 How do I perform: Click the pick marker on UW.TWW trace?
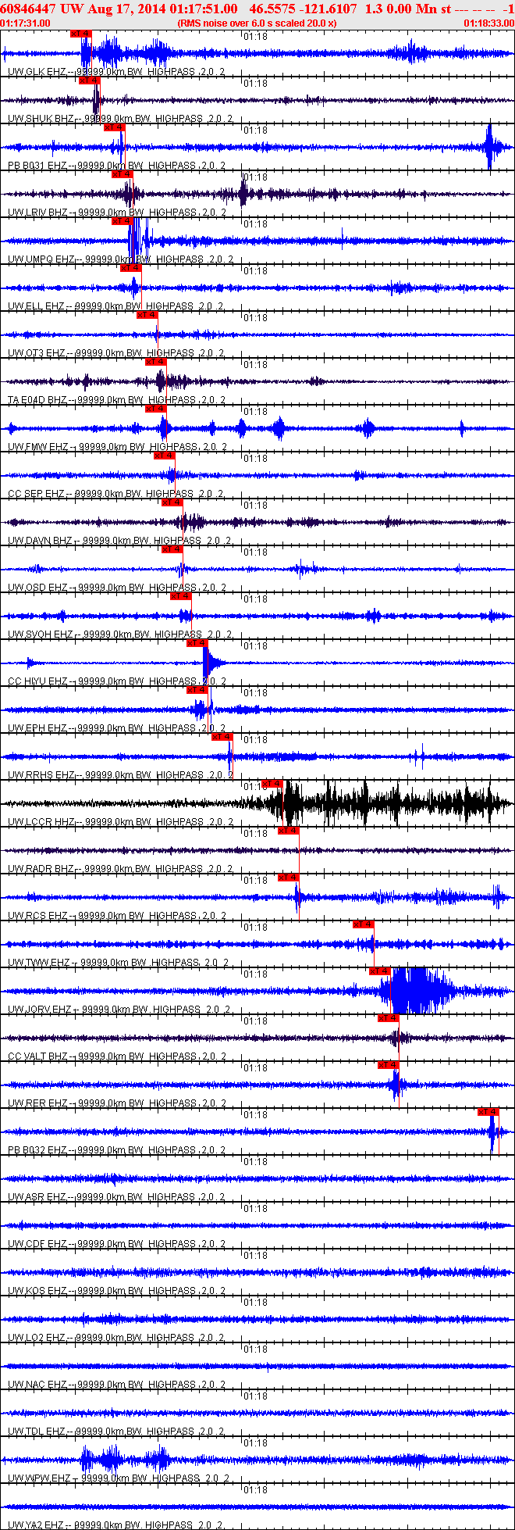(363, 924)
